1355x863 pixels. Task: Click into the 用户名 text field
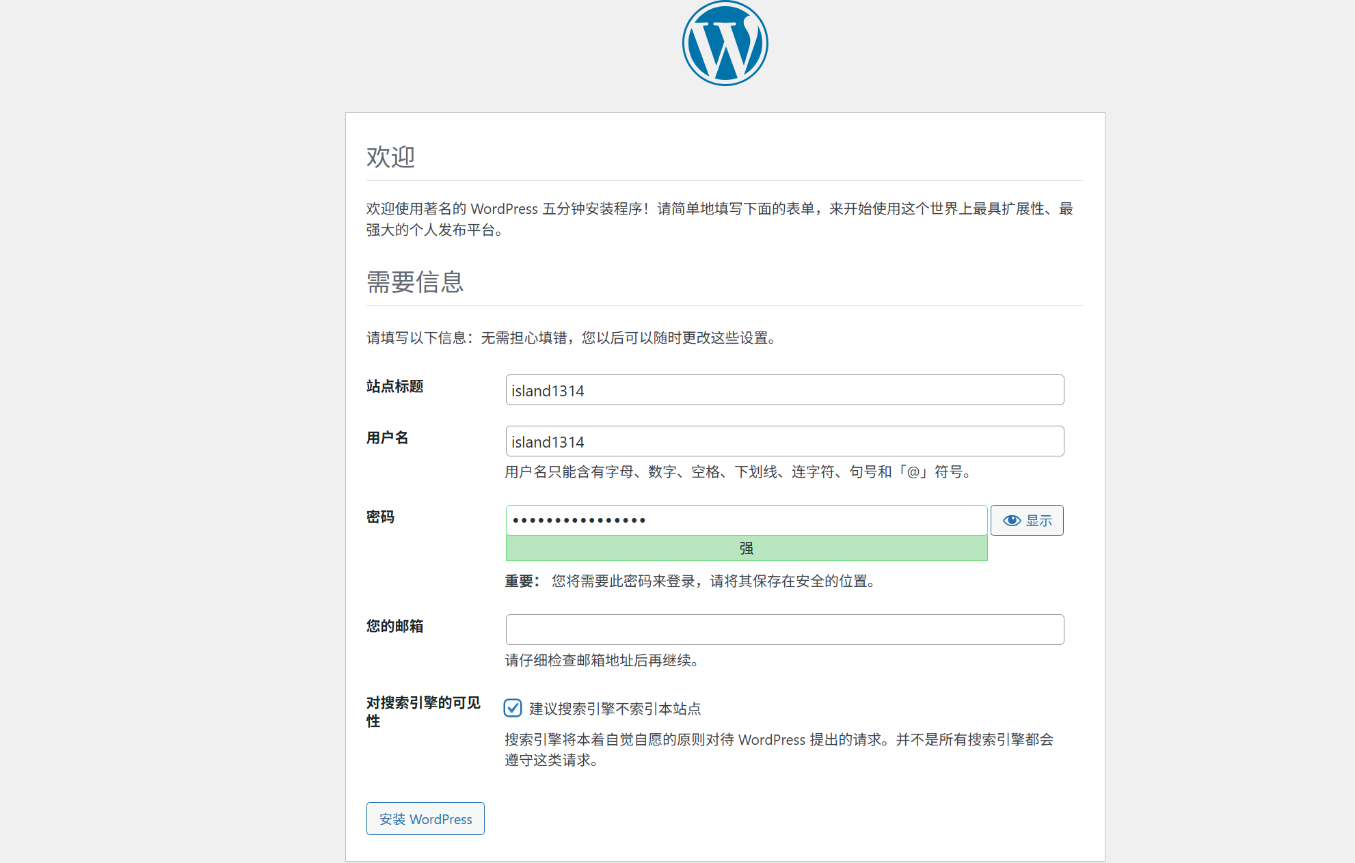click(x=784, y=441)
